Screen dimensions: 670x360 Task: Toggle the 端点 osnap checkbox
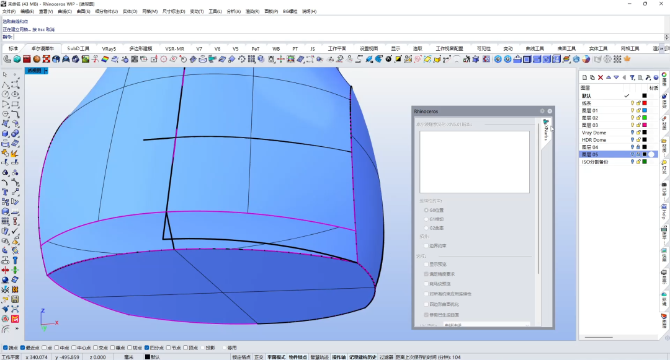click(6, 348)
